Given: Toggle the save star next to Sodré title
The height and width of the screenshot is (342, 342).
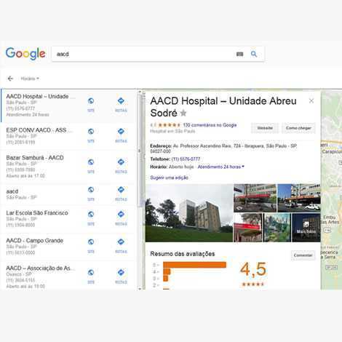Looking at the screenshot, I should pos(183,113).
